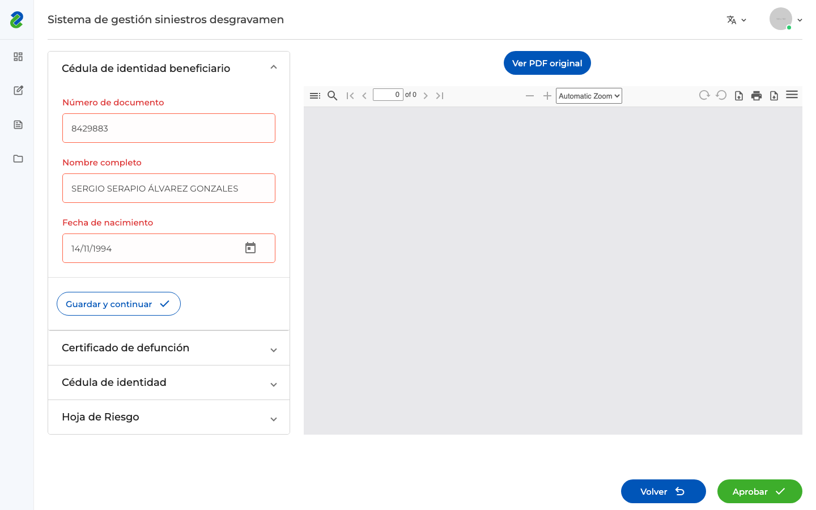Viewport: 816px width, 510px height.
Task: Open the birth date calendar picker
Action: (x=250, y=248)
